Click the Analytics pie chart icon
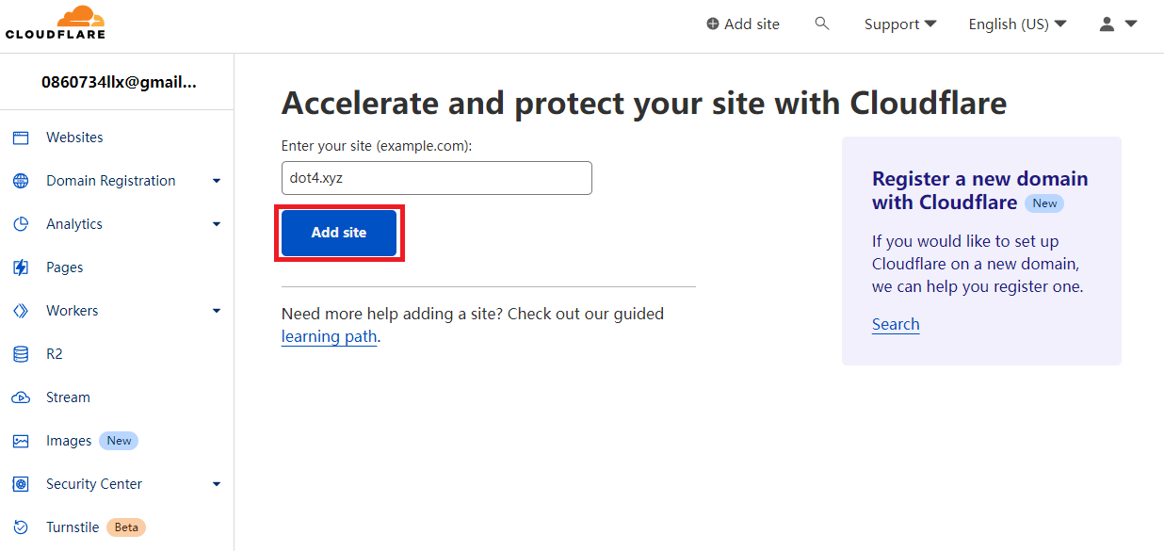Image resolution: width=1164 pixels, height=551 pixels. [x=21, y=224]
